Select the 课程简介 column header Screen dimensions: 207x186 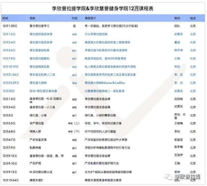[x=90, y=18]
